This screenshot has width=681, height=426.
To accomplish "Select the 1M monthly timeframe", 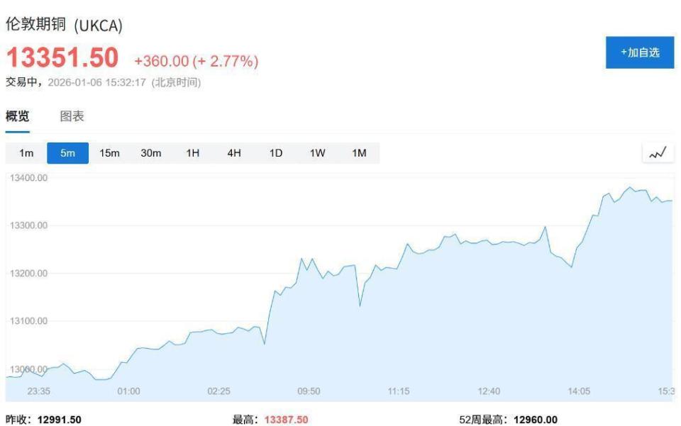I will 358,152.
